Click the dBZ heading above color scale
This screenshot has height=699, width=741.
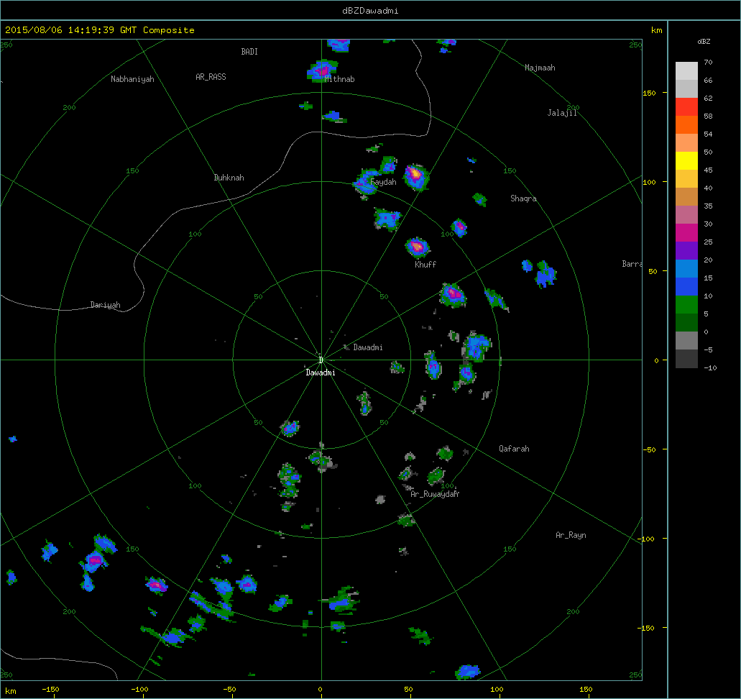point(704,42)
